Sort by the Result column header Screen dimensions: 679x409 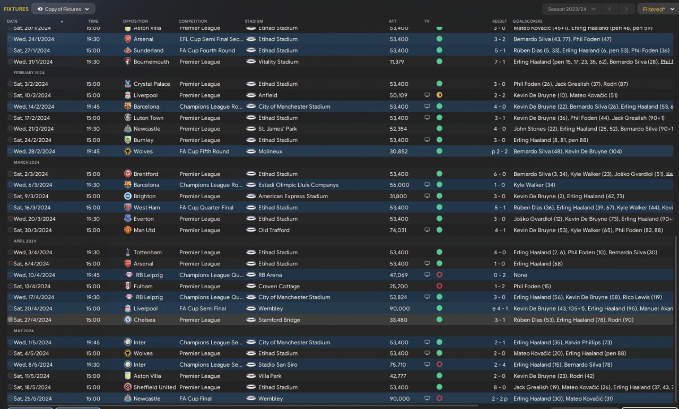pyautogui.click(x=500, y=21)
